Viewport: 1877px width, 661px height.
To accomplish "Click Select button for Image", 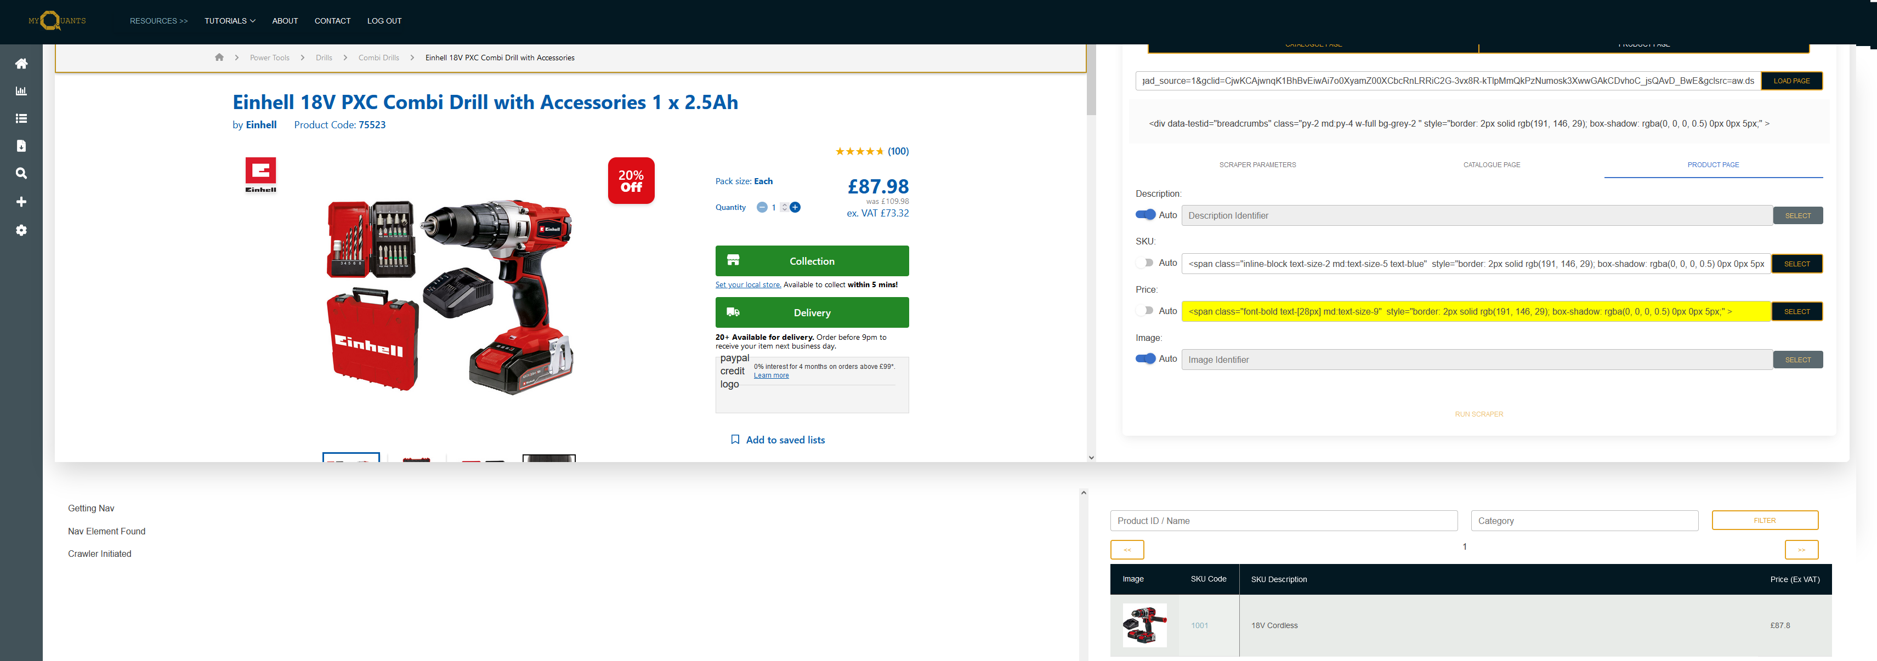I will (1797, 360).
